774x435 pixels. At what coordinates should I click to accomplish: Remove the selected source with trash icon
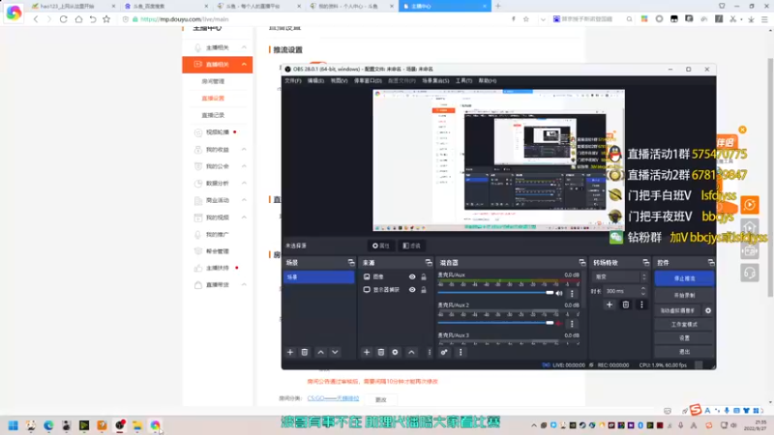pyautogui.click(x=381, y=352)
